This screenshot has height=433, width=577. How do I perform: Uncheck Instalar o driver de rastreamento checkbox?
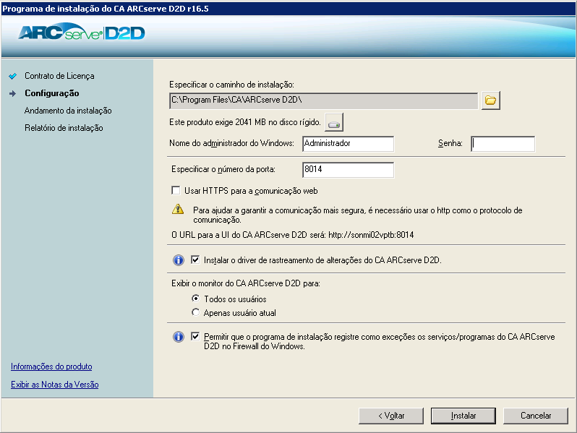point(195,260)
